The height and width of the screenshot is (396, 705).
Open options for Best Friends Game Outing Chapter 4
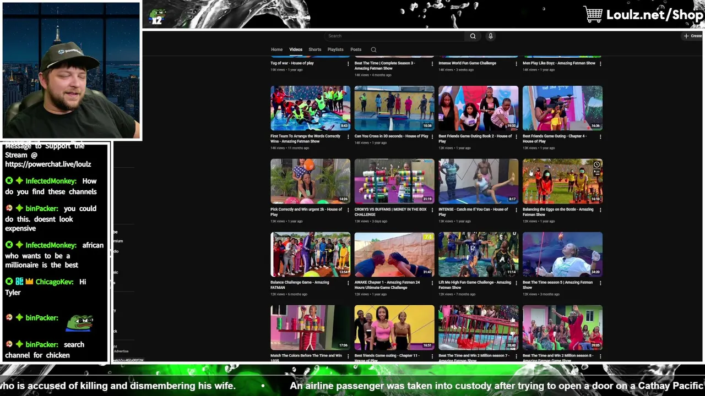click(600, 137)
